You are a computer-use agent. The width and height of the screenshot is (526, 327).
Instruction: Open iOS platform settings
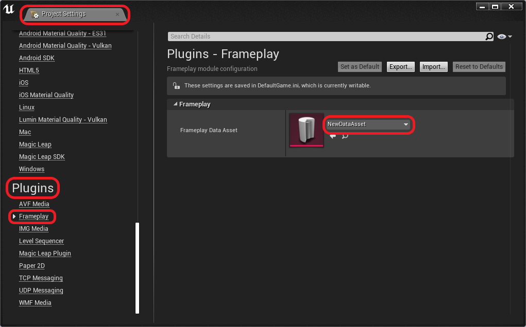click(24, 83)
